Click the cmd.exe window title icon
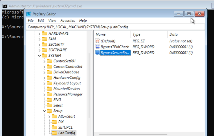The image size is (214, 136). tap(5, 6)
